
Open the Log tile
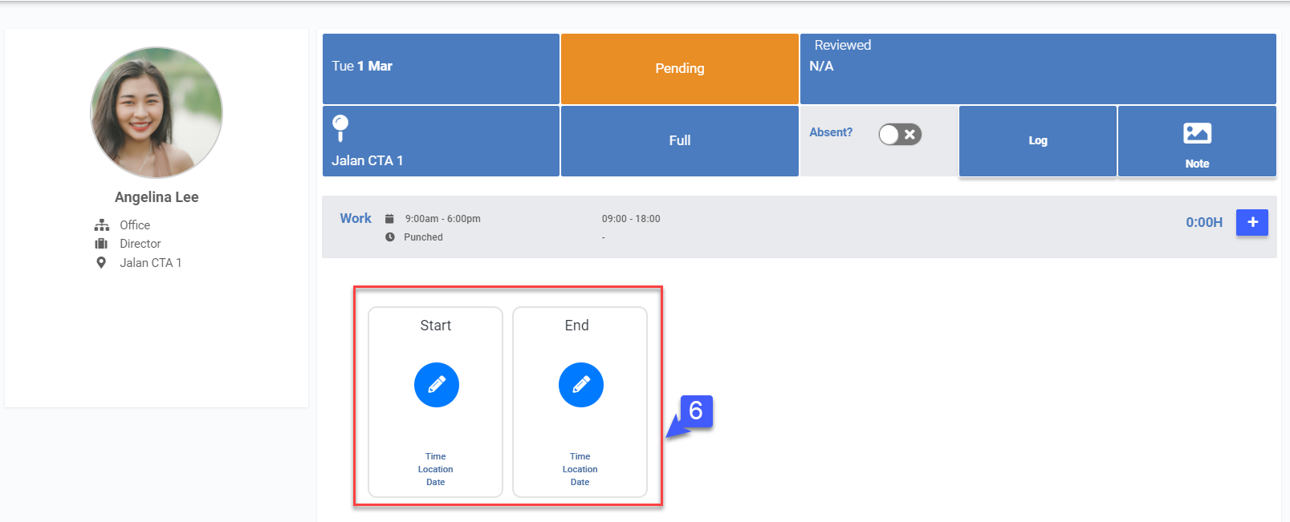pos(1037,140)
